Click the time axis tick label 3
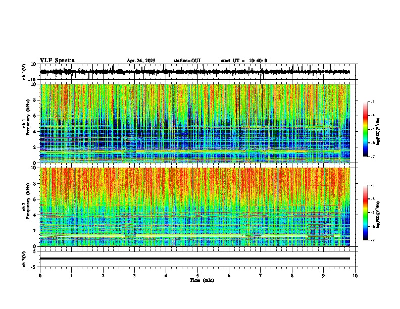The height and width of the screenshot is (309, 400). [x=134, y=276]
